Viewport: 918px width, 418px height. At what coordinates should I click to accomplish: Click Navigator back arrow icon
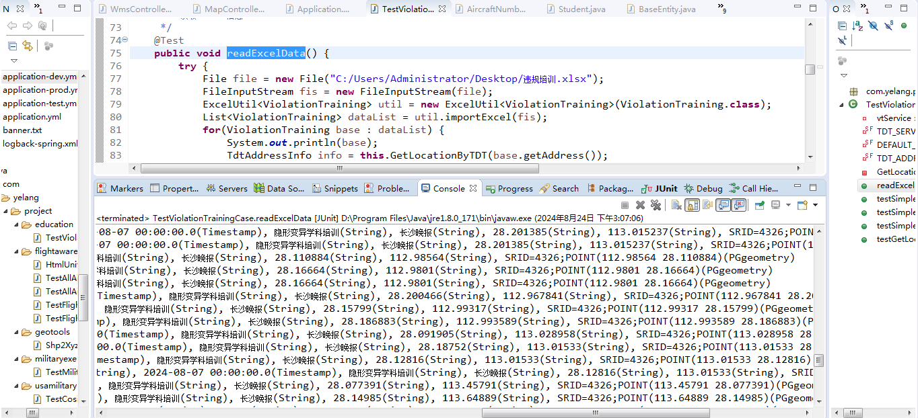click(x=11, y=26)
